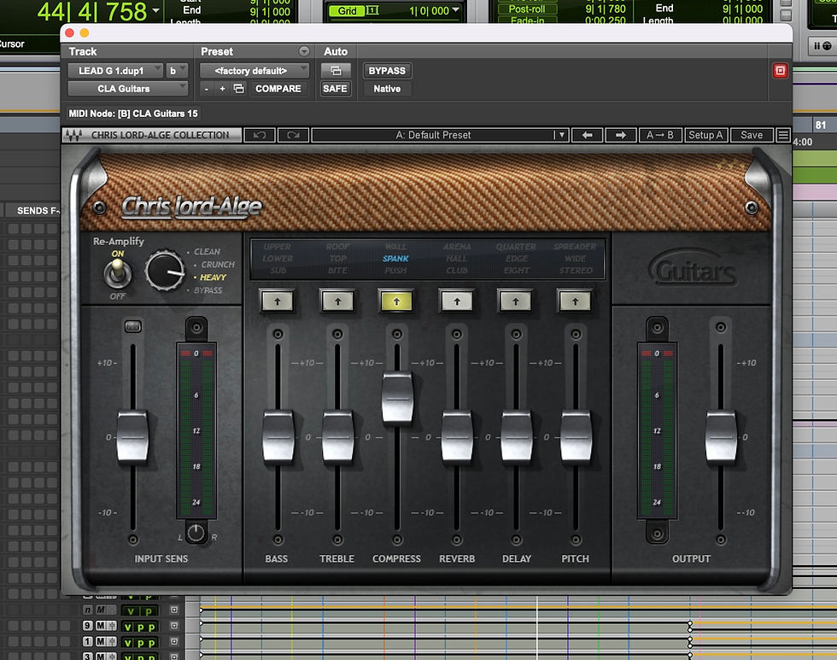
Task: Click the COMPARE button
Action: [278, 89]
